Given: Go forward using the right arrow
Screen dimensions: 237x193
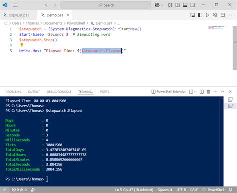Looking at the screenshot, I should (x=55, y=5).
